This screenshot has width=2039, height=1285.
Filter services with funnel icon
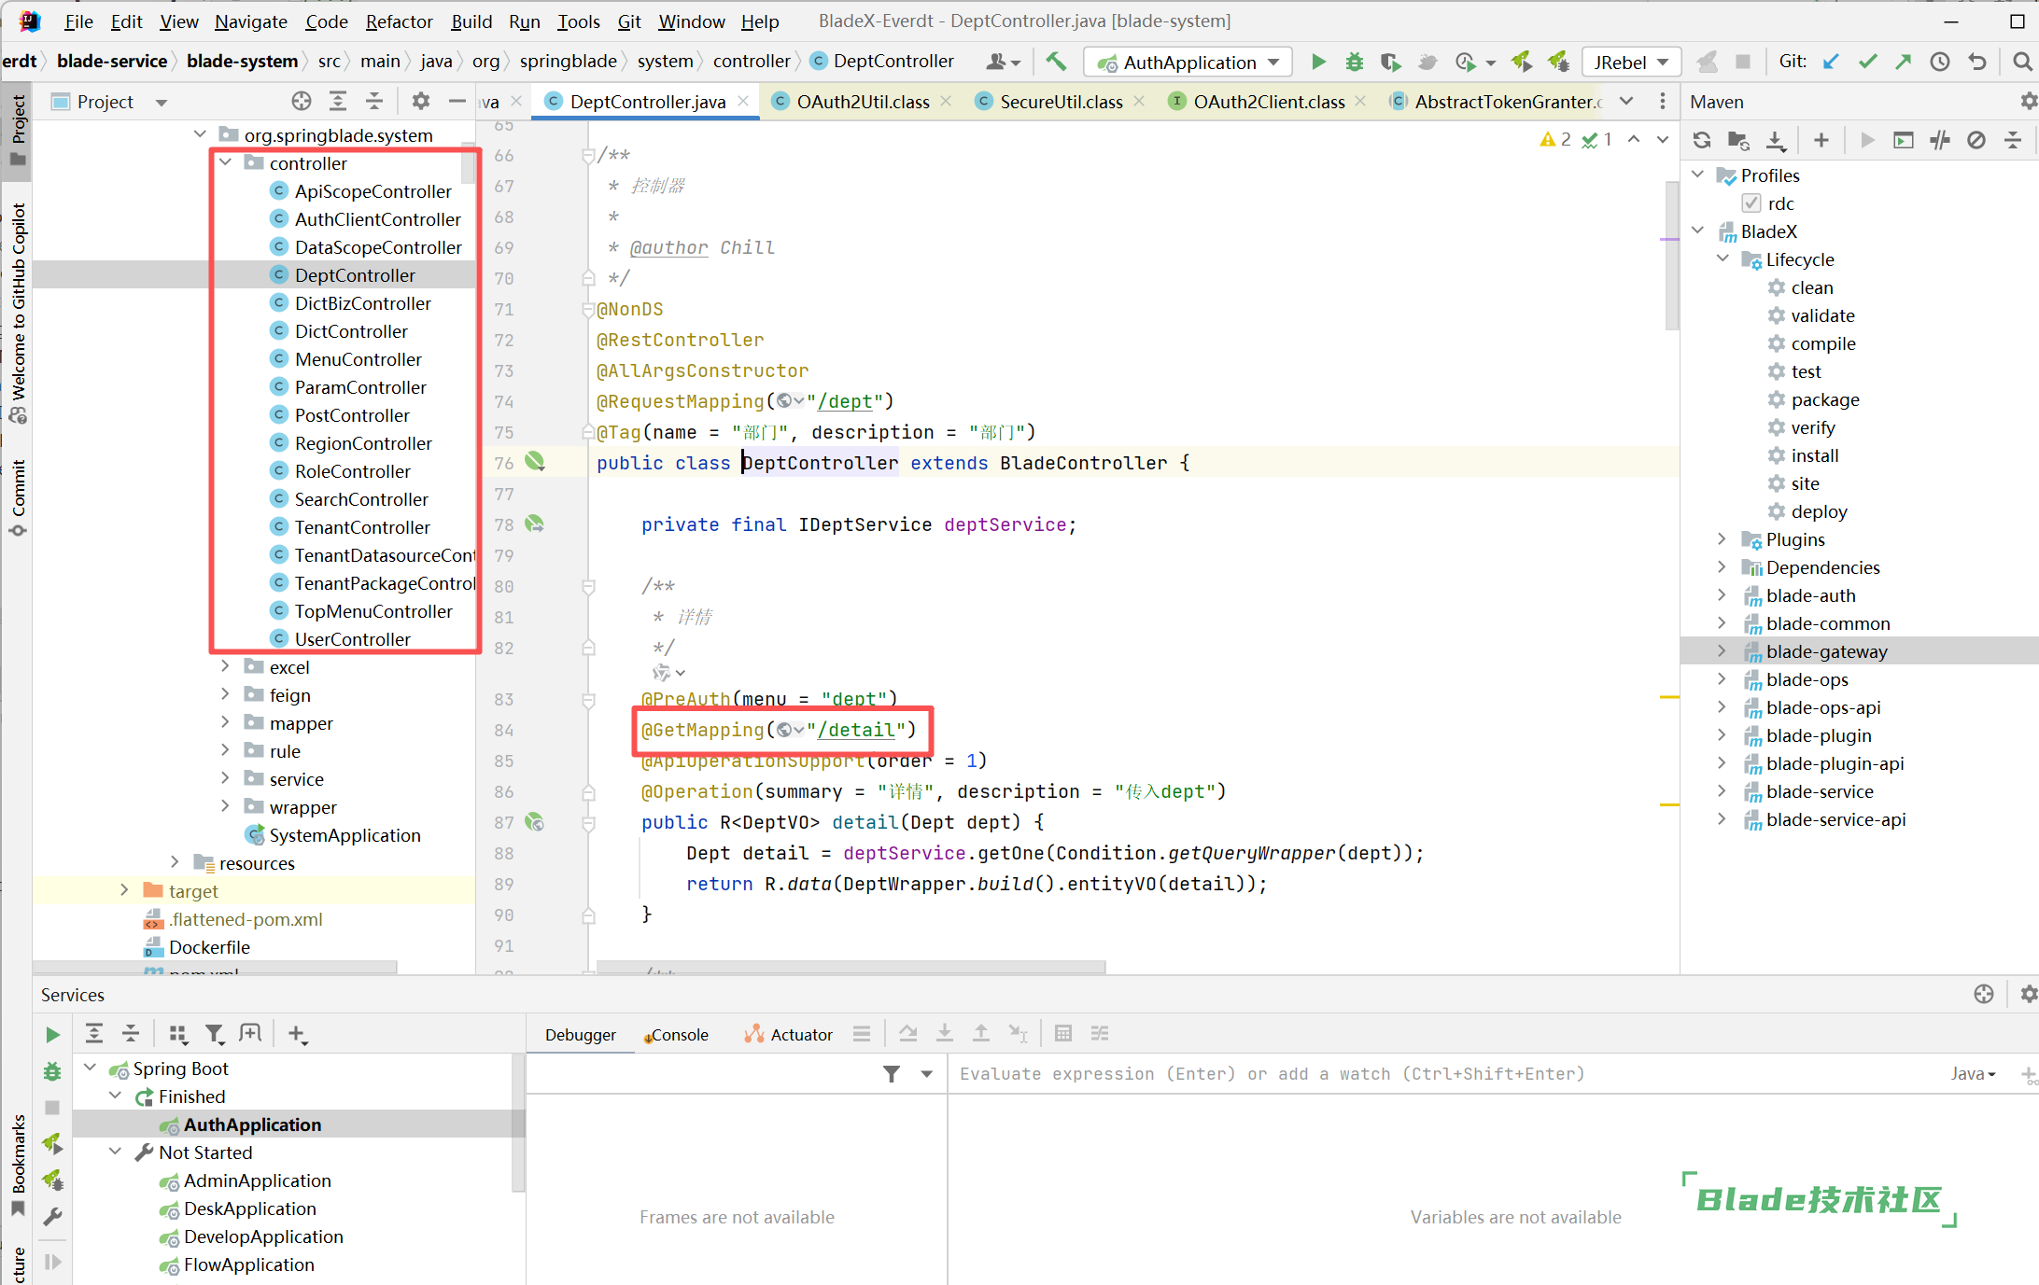pyautogui.click(x=215, y=1033)
